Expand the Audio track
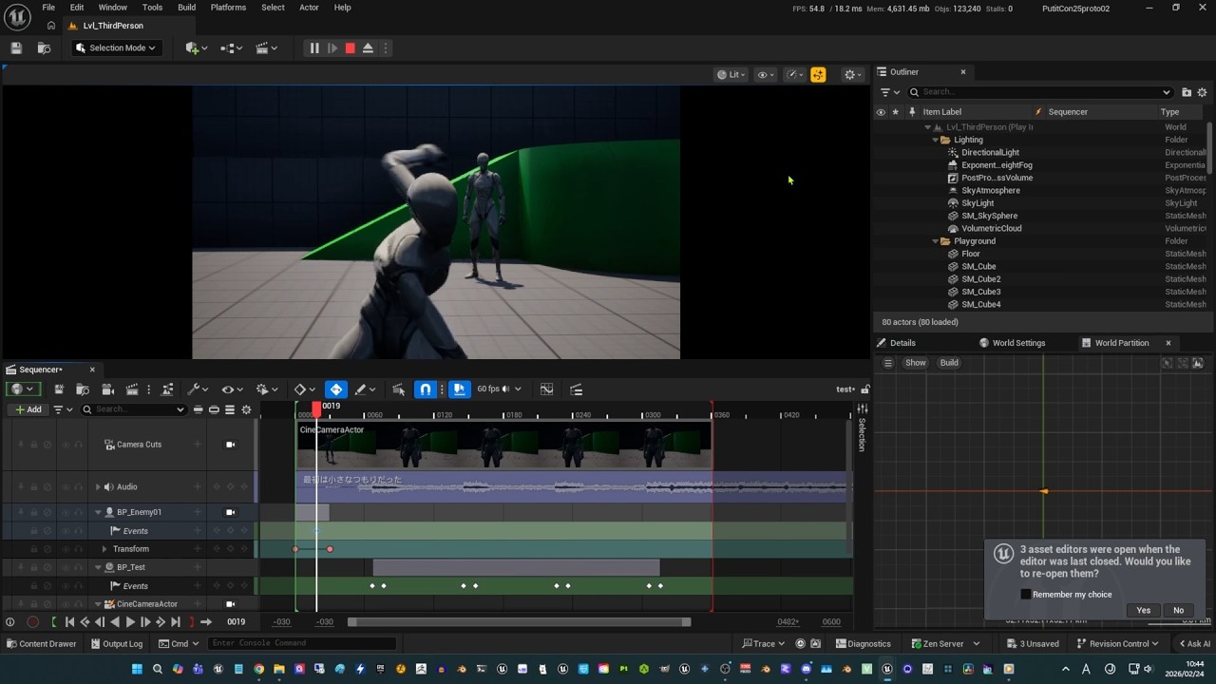Image resolution: width=1216 pixels, height=684 pixels. point(97,486)
